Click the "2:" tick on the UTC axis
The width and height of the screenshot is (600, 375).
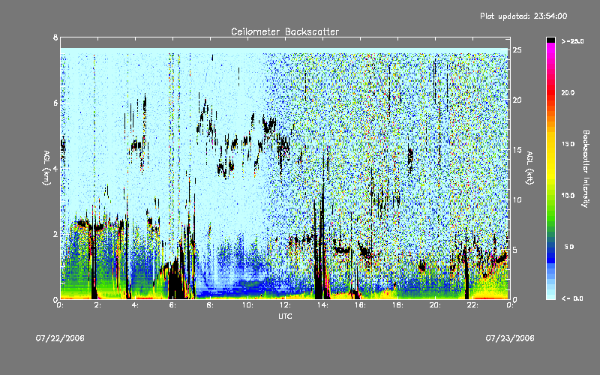pyautogui.click(x=98, y=305)
